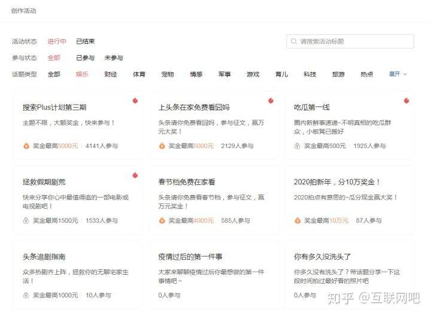Click the search magnifier icon

point(293,41)
